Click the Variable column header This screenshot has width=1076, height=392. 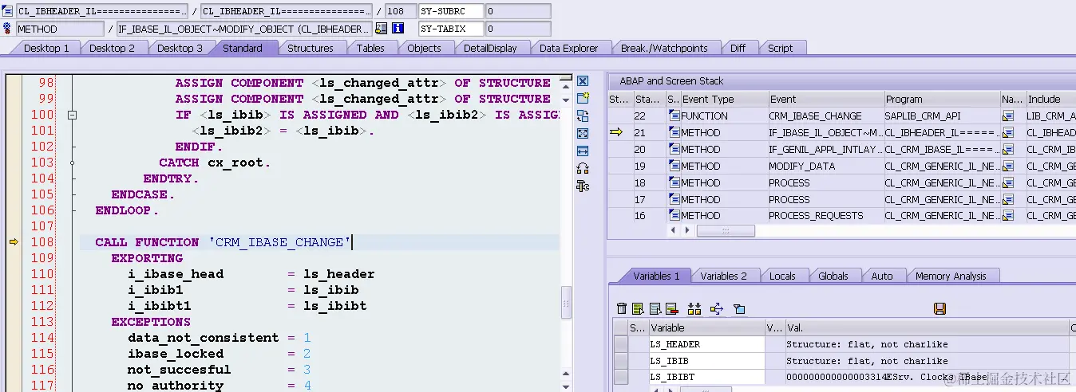point(706,327)
